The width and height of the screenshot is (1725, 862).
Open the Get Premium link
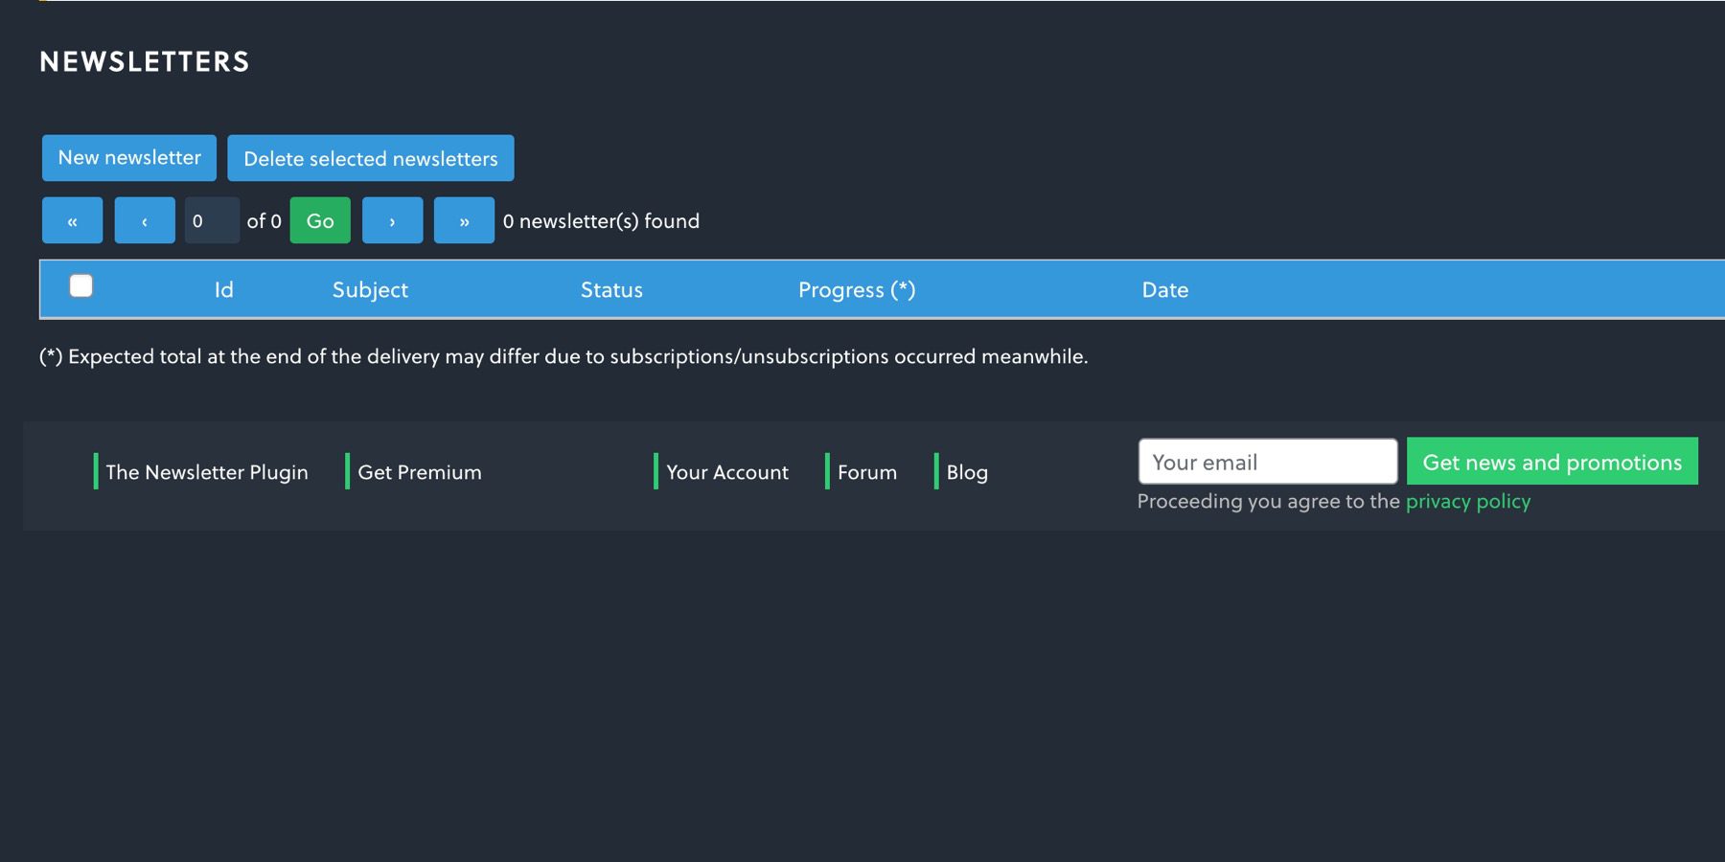420,472
